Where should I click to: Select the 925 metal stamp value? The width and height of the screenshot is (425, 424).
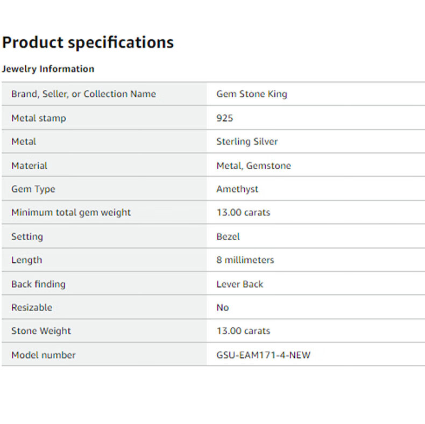pos(225,118)
